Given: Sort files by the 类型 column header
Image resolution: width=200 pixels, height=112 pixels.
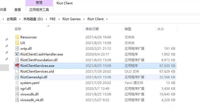Looking at the screenshot, I should pos(128,29).
